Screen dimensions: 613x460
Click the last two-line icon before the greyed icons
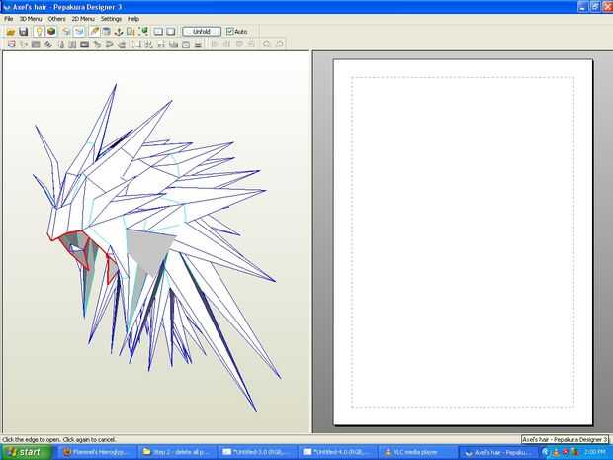click(x=198, y=45)
